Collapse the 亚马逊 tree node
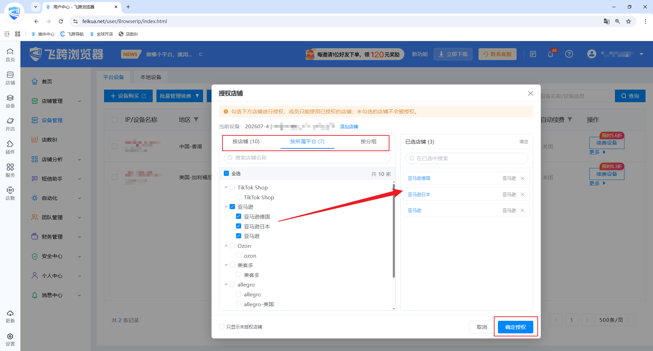The height and width of the screenshot is (351, 653). (x=226, y=207)
